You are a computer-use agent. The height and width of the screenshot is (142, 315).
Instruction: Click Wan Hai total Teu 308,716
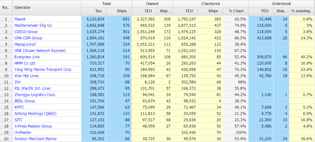[x=97, y=76]
